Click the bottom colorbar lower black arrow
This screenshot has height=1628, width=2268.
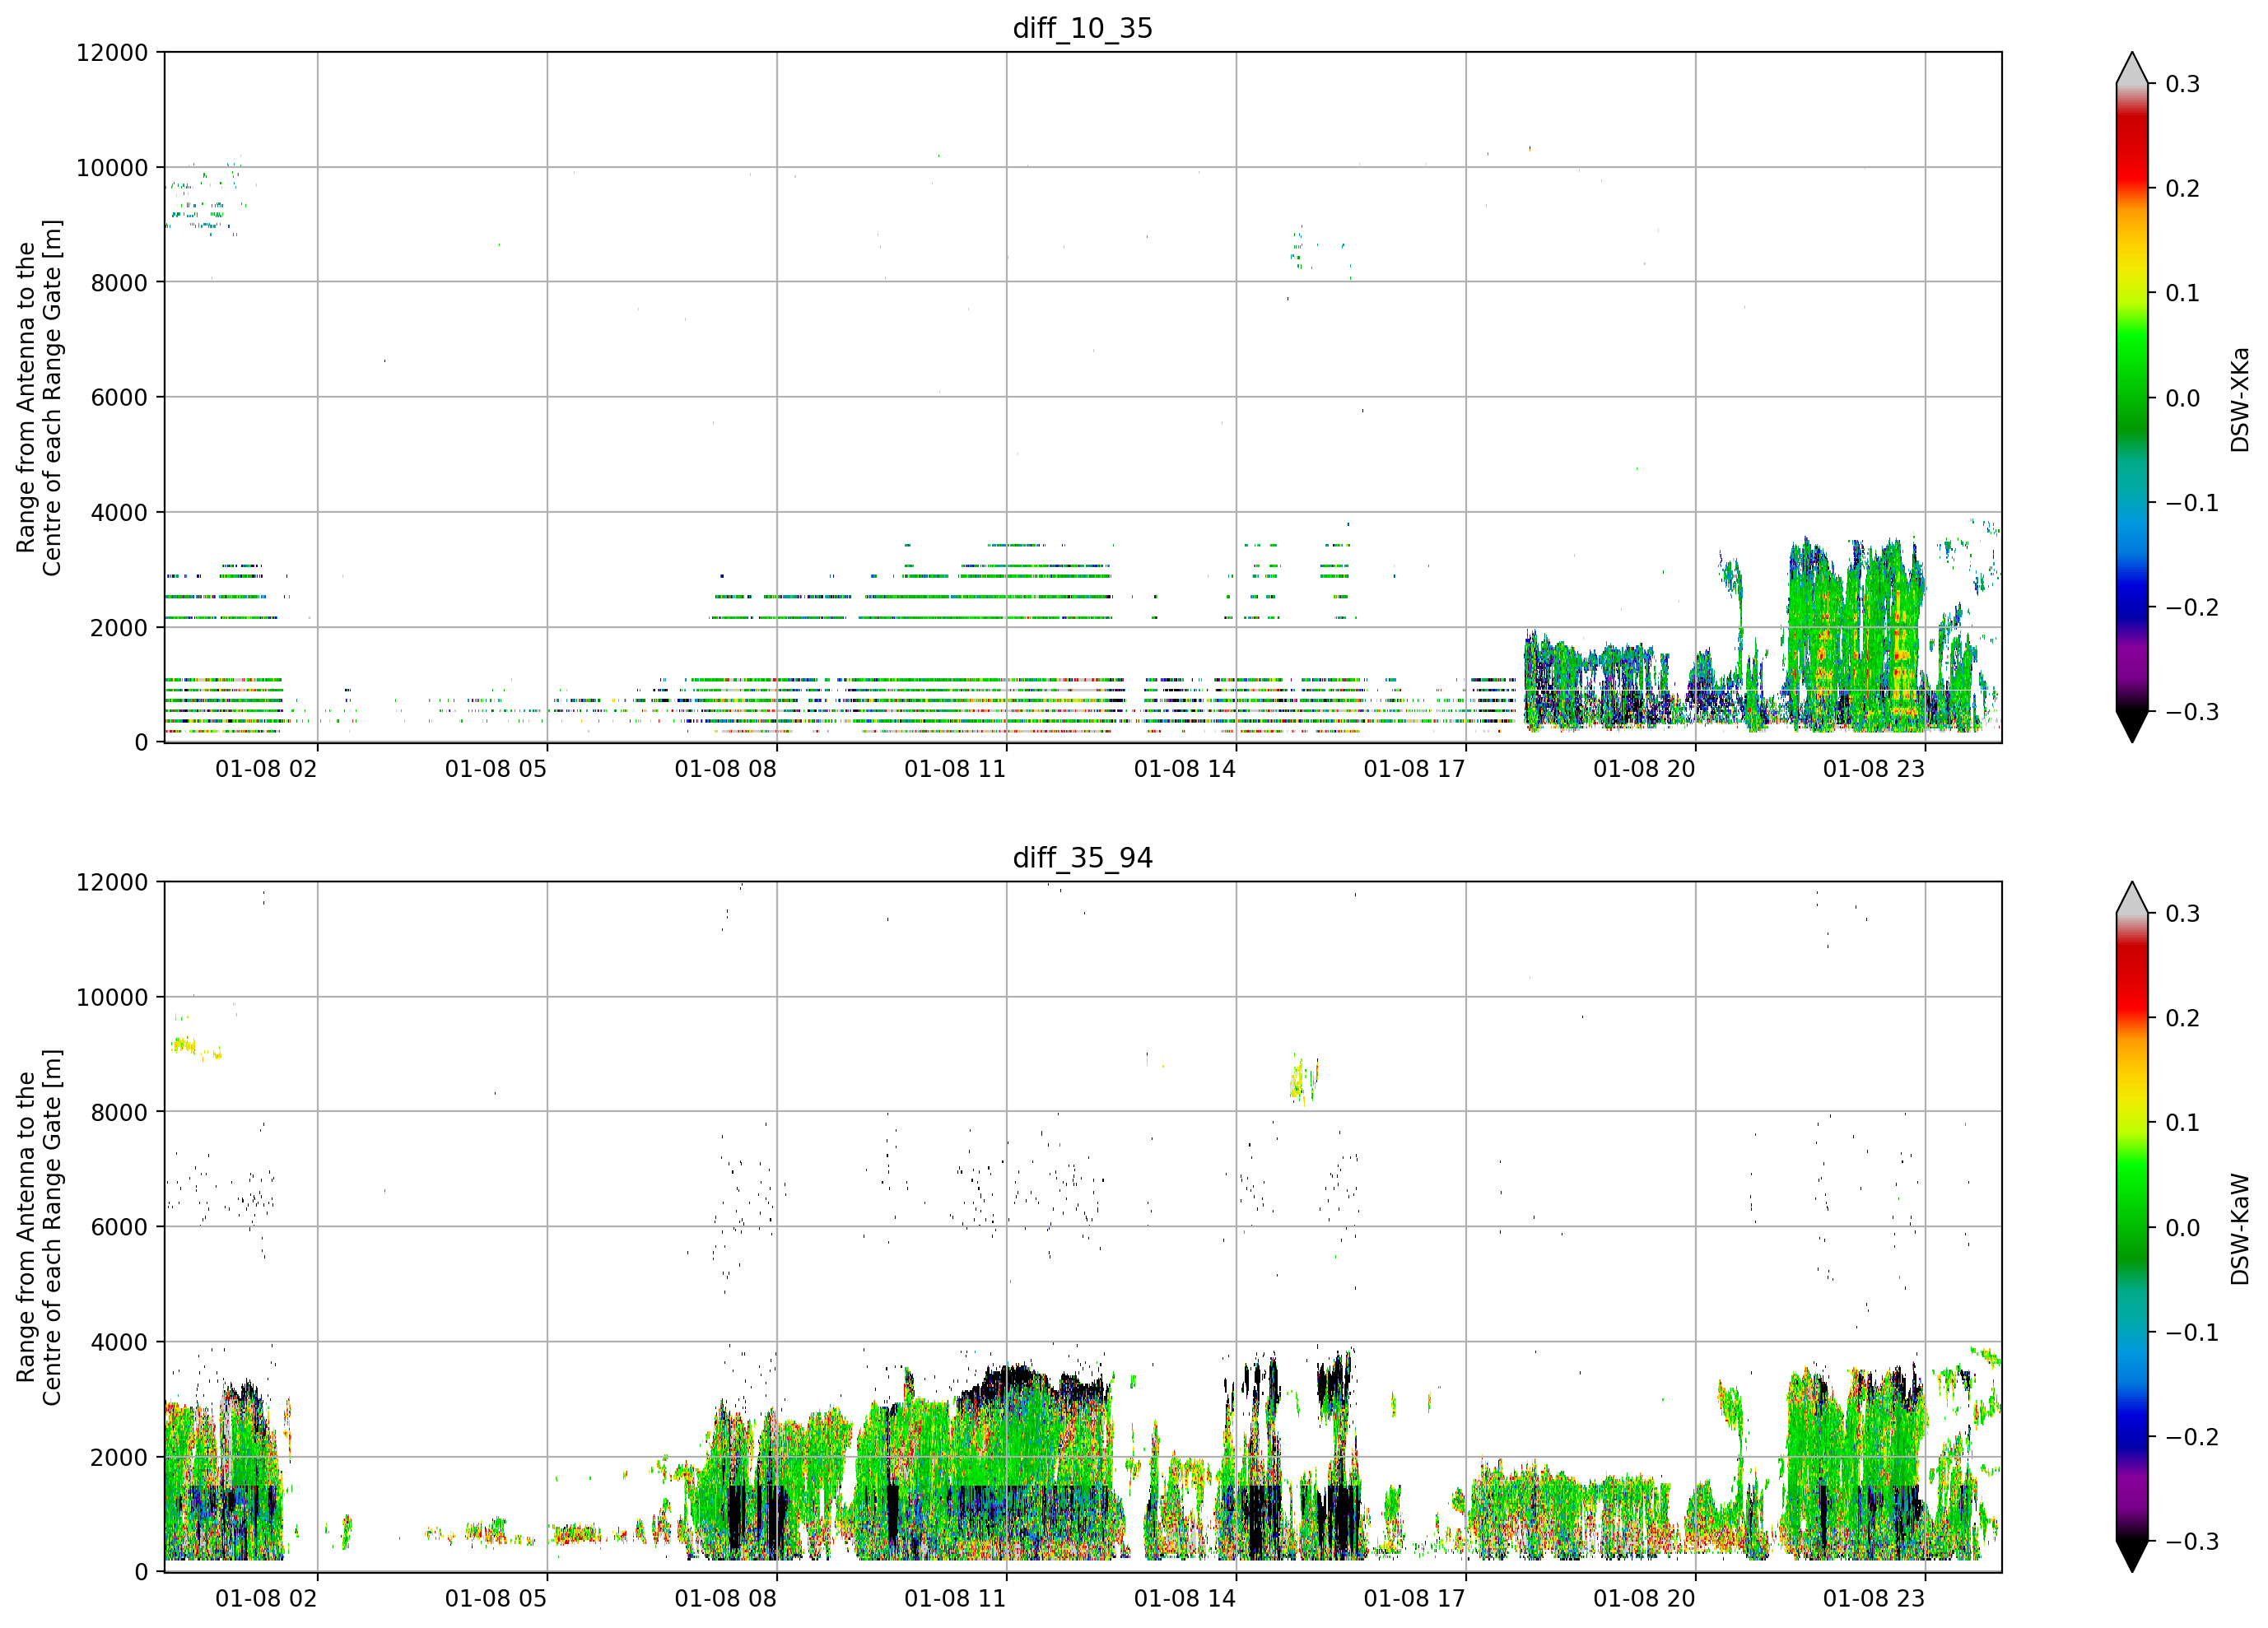(x=2132, y=1557)
